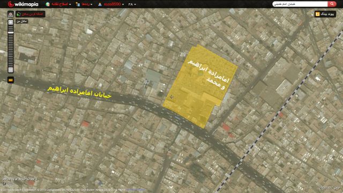Open the FA language dropdown
Viewport: 343px width, 193px height.
click(x=132, y=4)
